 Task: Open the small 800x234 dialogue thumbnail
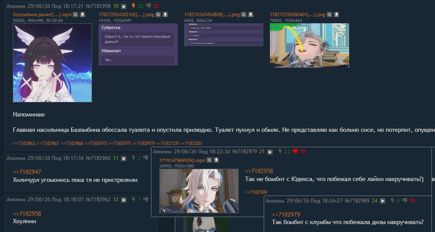coord(224,35)
